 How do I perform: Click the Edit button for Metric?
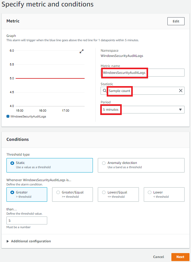pyautogui.click(x=176, y=21)
